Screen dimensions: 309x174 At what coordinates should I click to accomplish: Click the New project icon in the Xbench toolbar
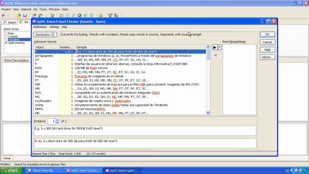[x=3, y=15]
